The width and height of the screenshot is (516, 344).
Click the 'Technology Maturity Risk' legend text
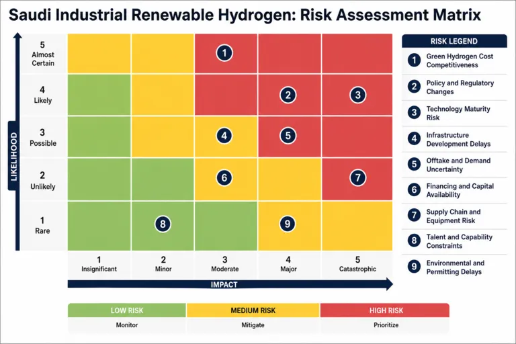458,114
